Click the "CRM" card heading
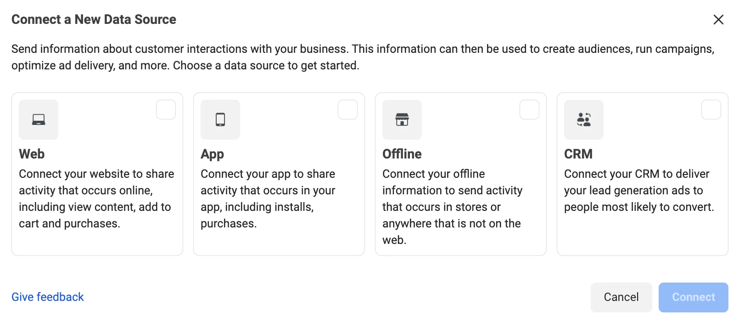 pyautogui.click(x=578, y=154)
